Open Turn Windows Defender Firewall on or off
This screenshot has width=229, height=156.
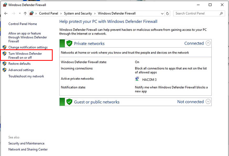point(25,55)
